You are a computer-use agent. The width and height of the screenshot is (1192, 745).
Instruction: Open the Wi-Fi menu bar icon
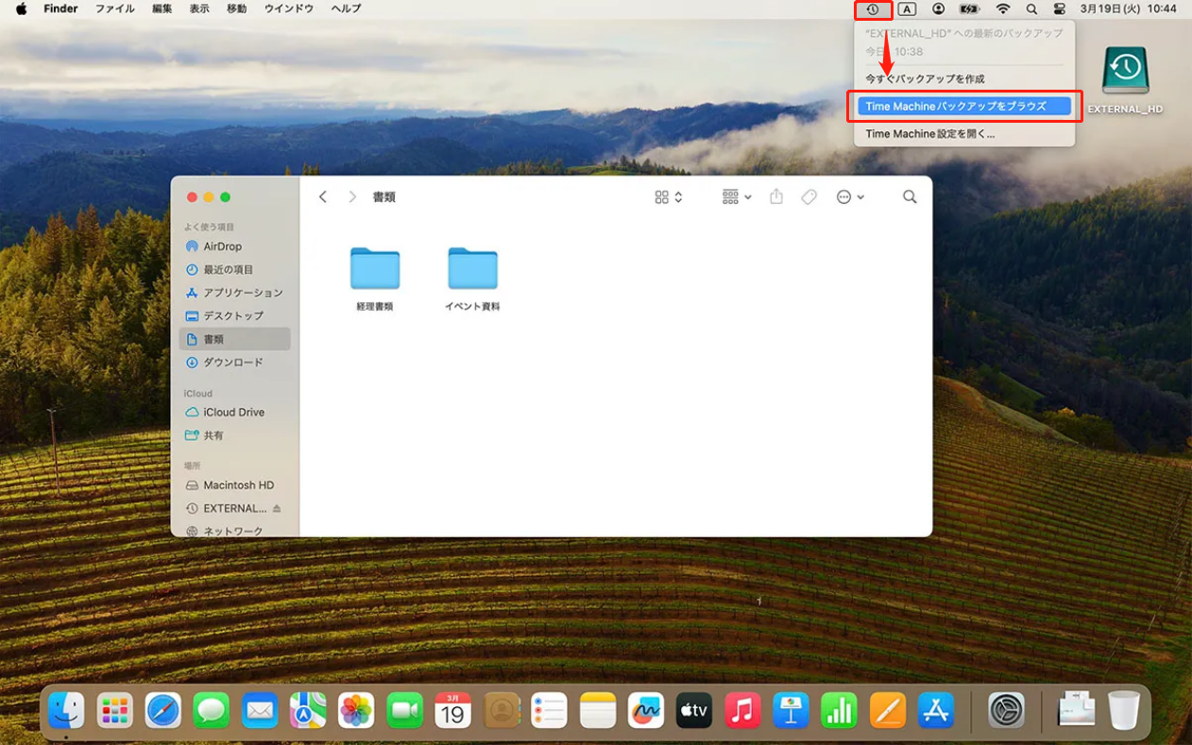(1003, 9)
